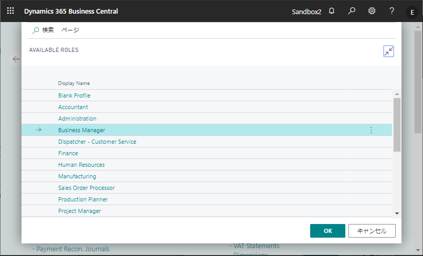Click the roles list scrollbar up arrow
The width and height of the screenshot is (423, 256).
coord(397,94)
